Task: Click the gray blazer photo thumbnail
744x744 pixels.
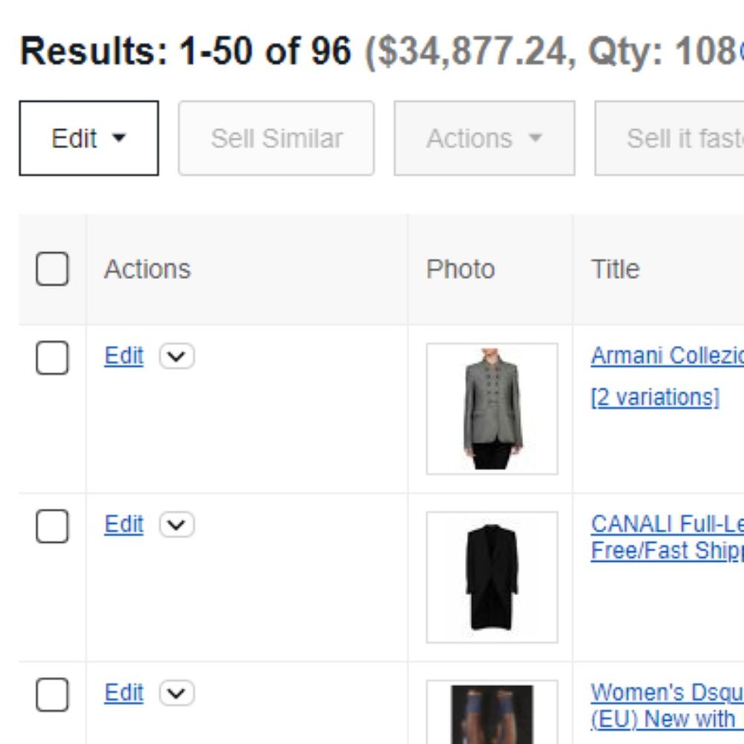Action: (490, 408)
